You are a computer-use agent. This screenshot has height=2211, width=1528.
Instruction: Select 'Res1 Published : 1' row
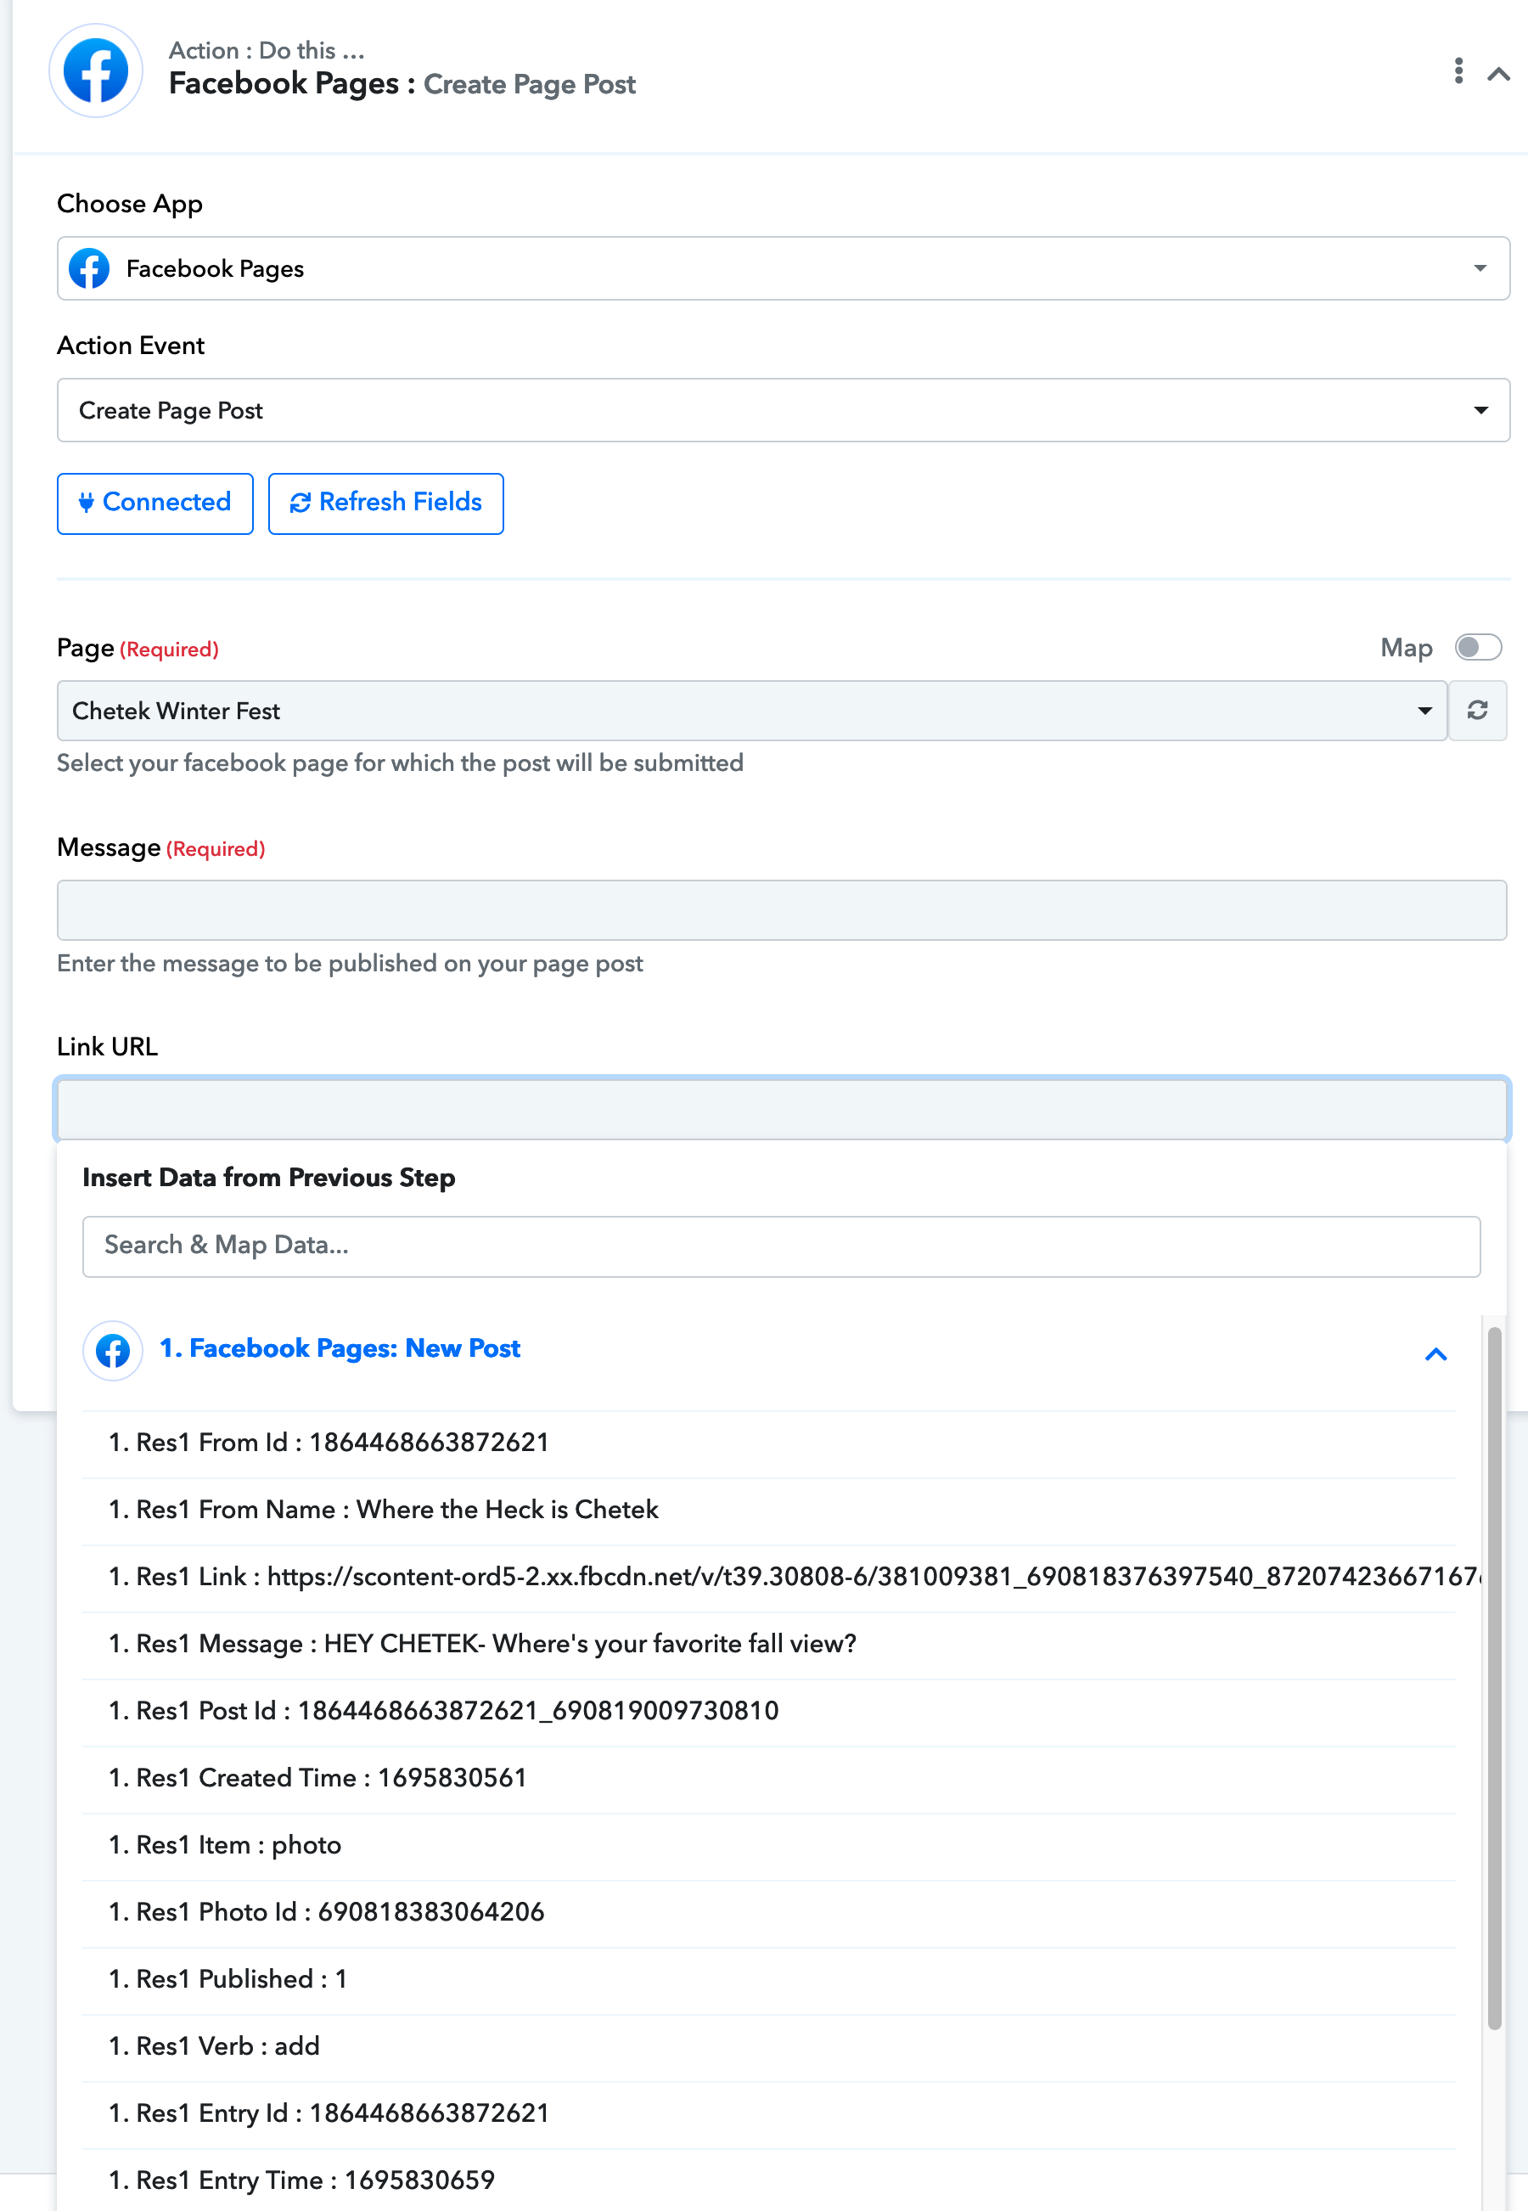tap(768, 1979)
